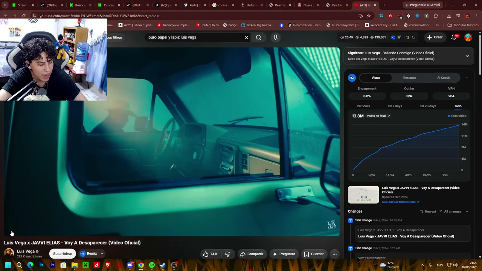Click the Crear button

tap(435, 37)
